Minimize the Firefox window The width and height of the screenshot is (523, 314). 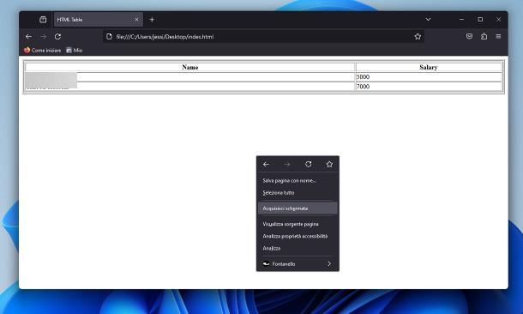[x=461, y=20]
